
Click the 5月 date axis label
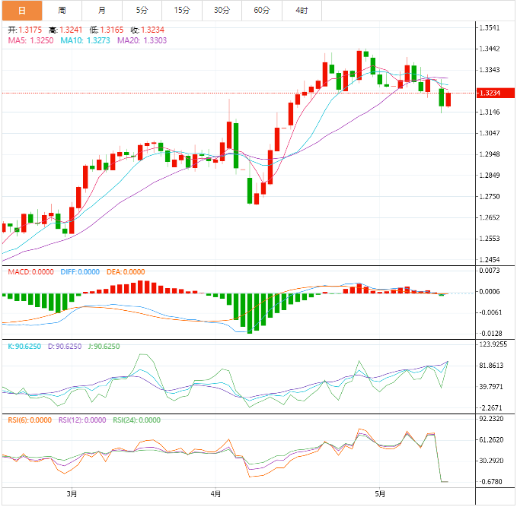pyautogui.click(x=380, y=494)
